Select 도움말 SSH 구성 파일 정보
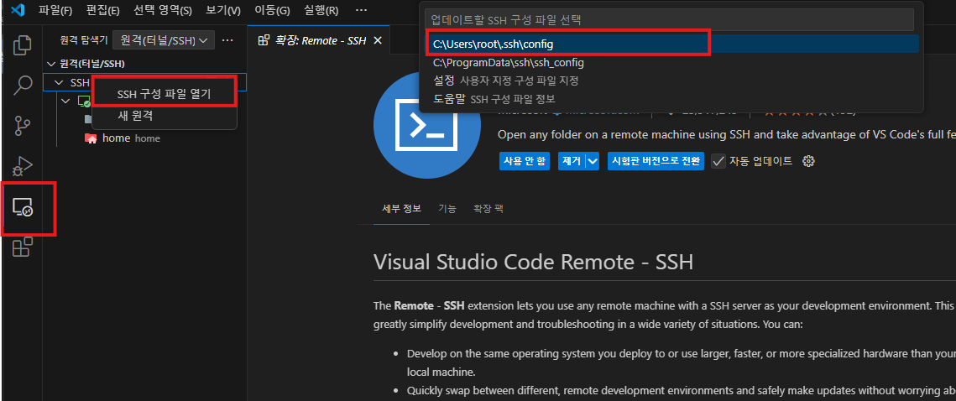 [x=671, y=99]
